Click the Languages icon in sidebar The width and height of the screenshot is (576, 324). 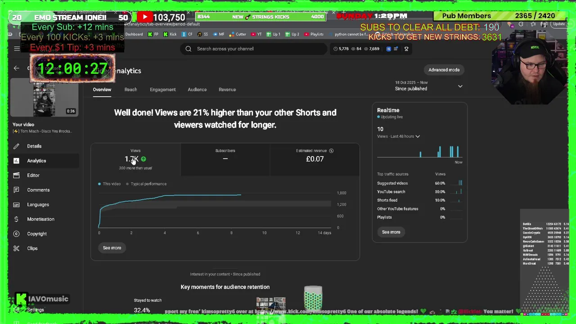tap(17, 205)
